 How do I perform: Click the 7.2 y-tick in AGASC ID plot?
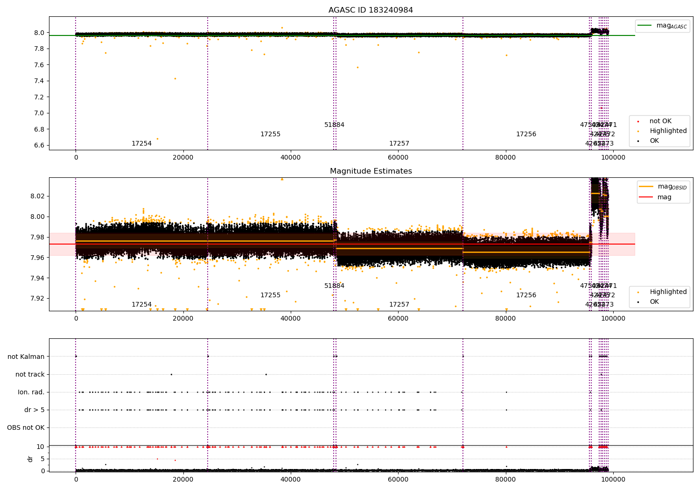pyautogui.click(x=39, y=97)
